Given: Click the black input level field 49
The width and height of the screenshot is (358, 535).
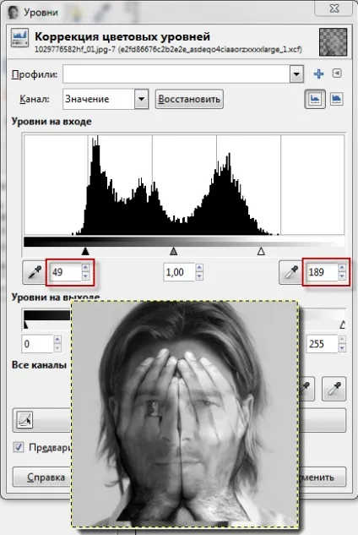Looking at the screenshot, I should coord(66,272).
